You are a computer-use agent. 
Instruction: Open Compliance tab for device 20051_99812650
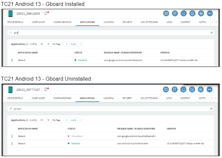pos(38,22)
